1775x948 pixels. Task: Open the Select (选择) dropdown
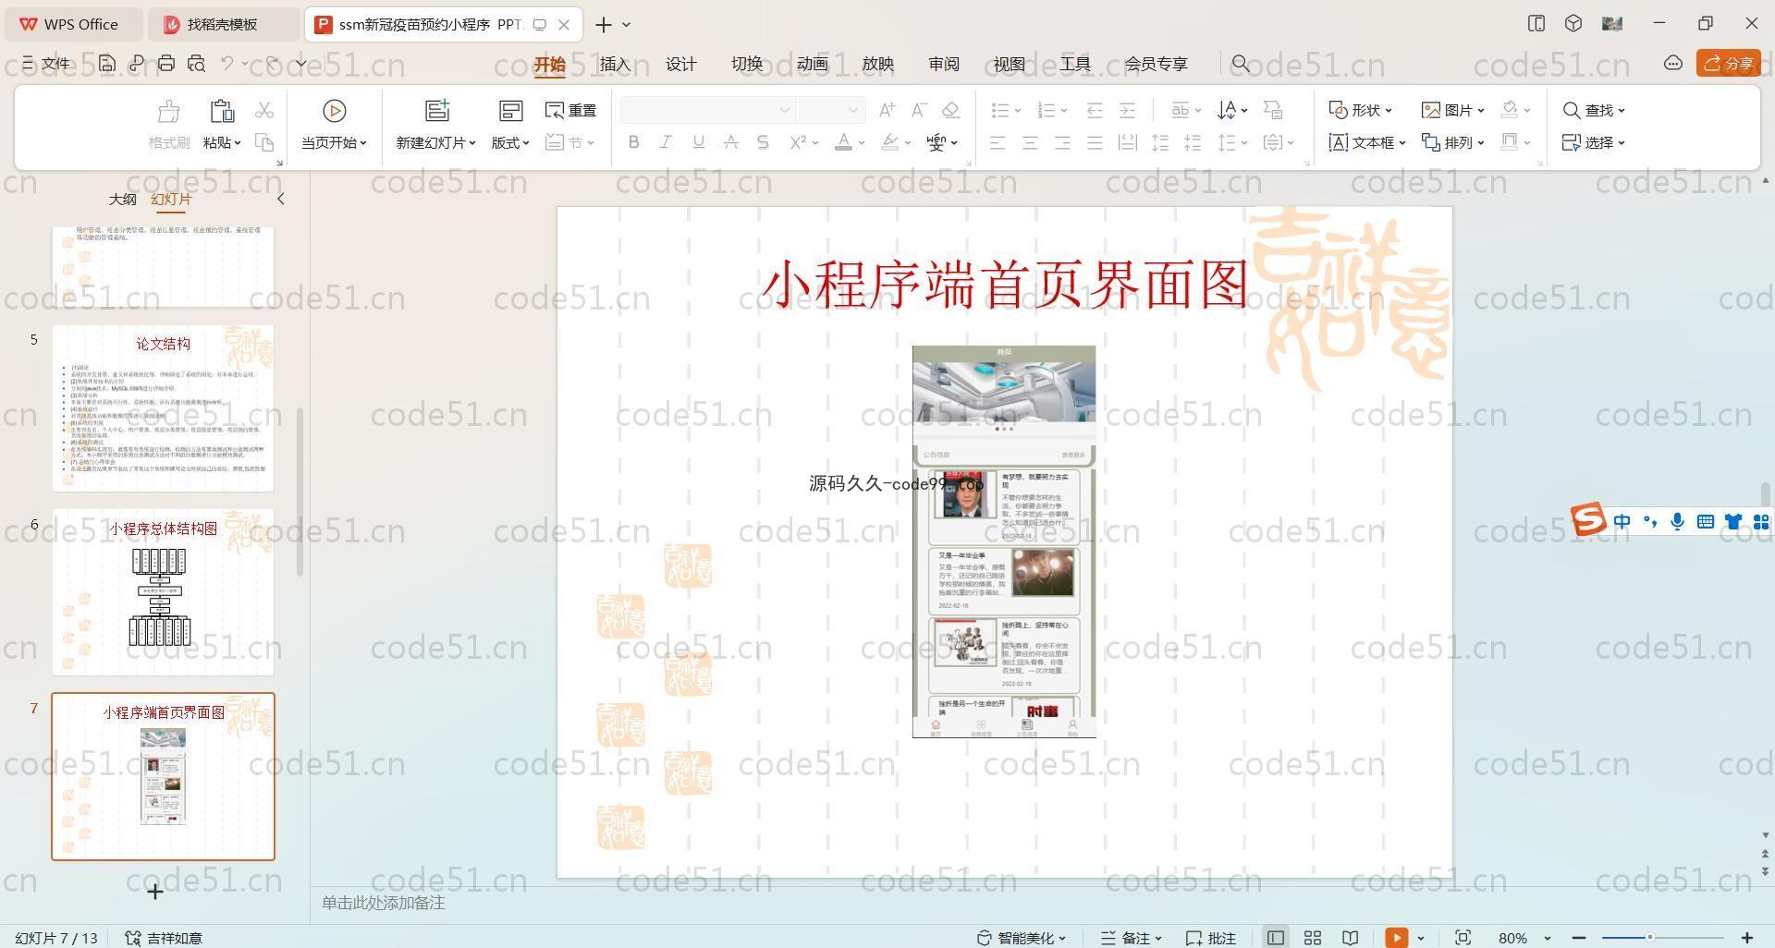point(1594,142)
